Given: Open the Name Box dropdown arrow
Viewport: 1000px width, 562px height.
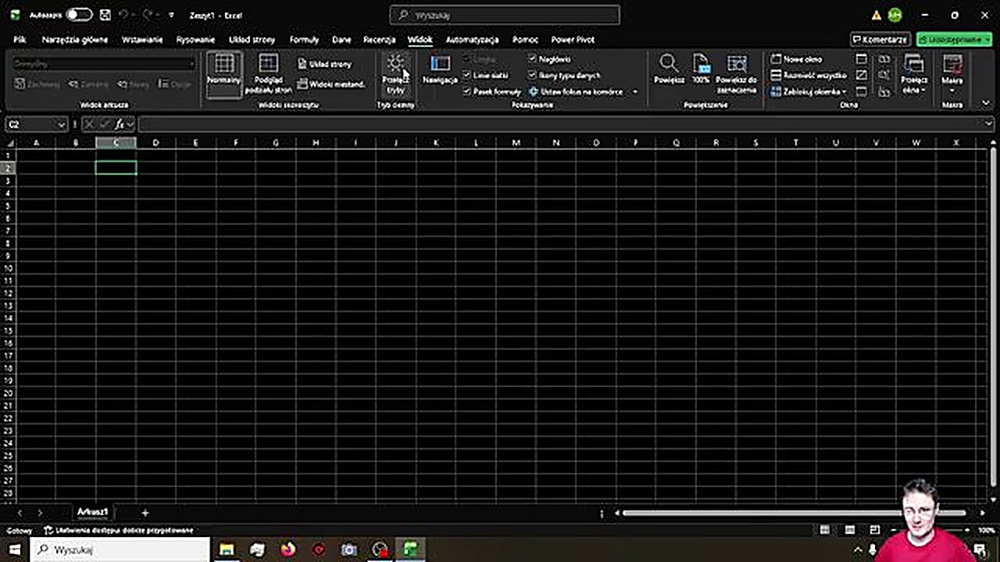Looking at the screenshot, I should click(61, 124).
